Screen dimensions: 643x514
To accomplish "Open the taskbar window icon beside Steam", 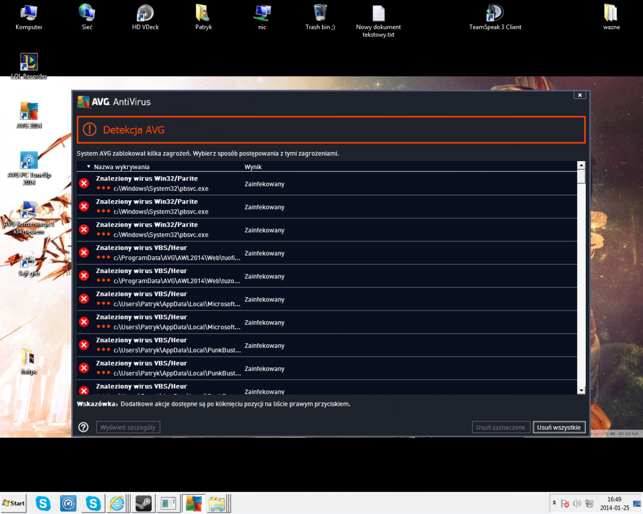I will click(x=168, y=503).
